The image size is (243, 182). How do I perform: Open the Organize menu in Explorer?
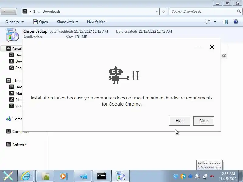click(15, 22)
